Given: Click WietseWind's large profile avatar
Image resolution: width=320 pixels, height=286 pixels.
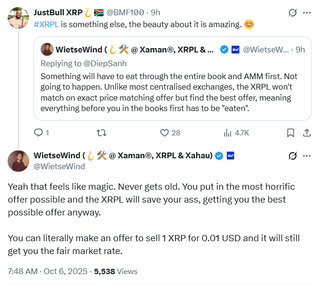Looking at the screenshot, I should click(18, 161).
